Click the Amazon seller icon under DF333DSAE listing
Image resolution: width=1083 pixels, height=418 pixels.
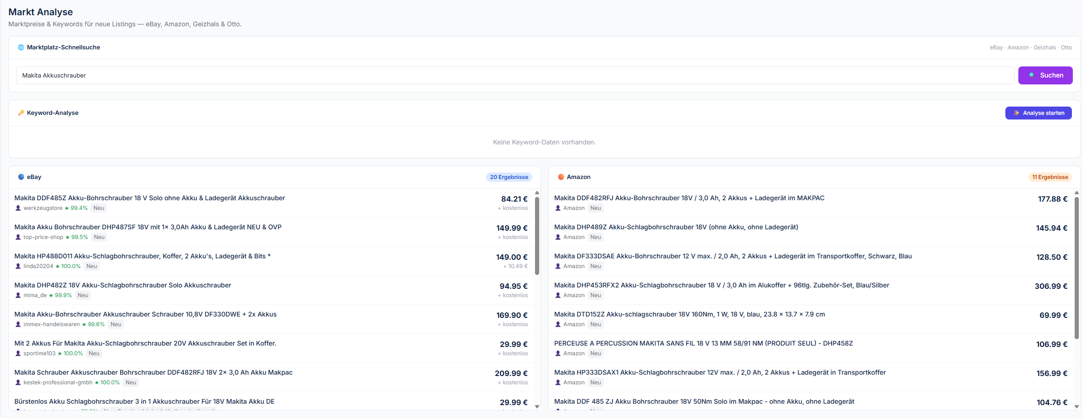pyautogui.click(x=558, y=266)
